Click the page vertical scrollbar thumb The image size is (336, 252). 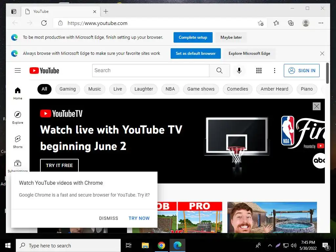pos(327,73)
